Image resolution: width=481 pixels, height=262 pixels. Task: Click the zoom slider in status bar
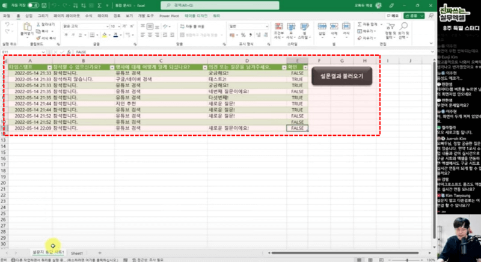point(407,260)
